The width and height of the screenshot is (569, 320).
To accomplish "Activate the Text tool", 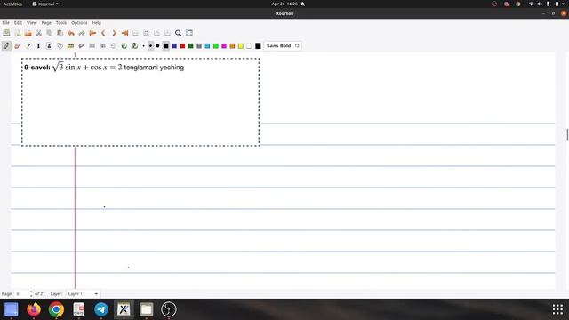I will coord(38,46).
